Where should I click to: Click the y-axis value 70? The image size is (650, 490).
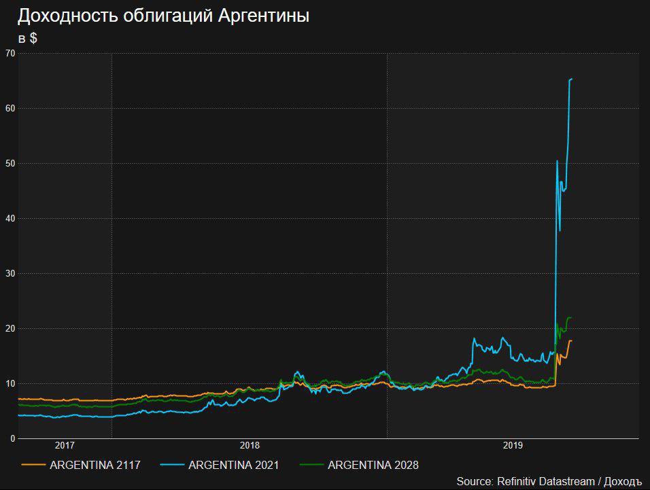click(x=10, y=53)
